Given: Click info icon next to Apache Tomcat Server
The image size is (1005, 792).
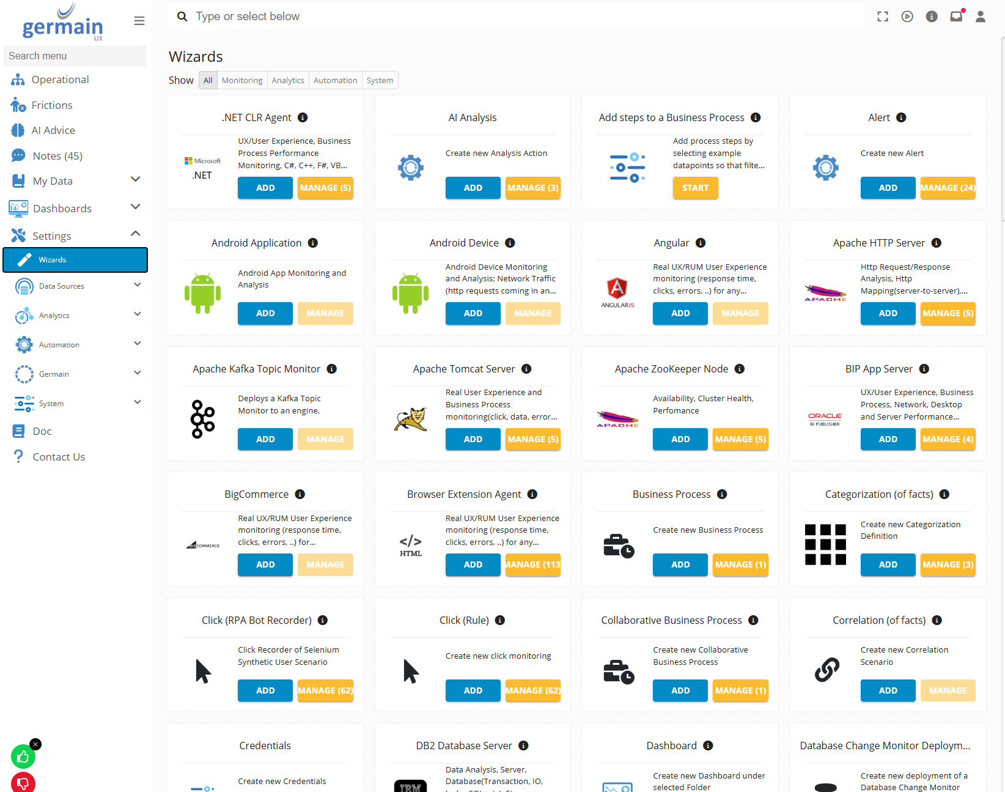Looking at the screenshot, I should [x=526, y=369].
